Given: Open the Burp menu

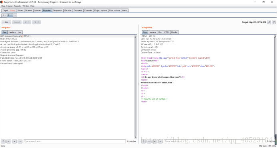Looking at the screenshot, I should 3,6.
